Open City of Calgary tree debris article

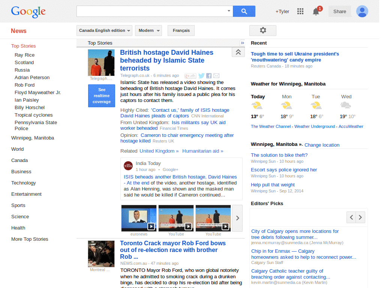click(x=295, y=234)
